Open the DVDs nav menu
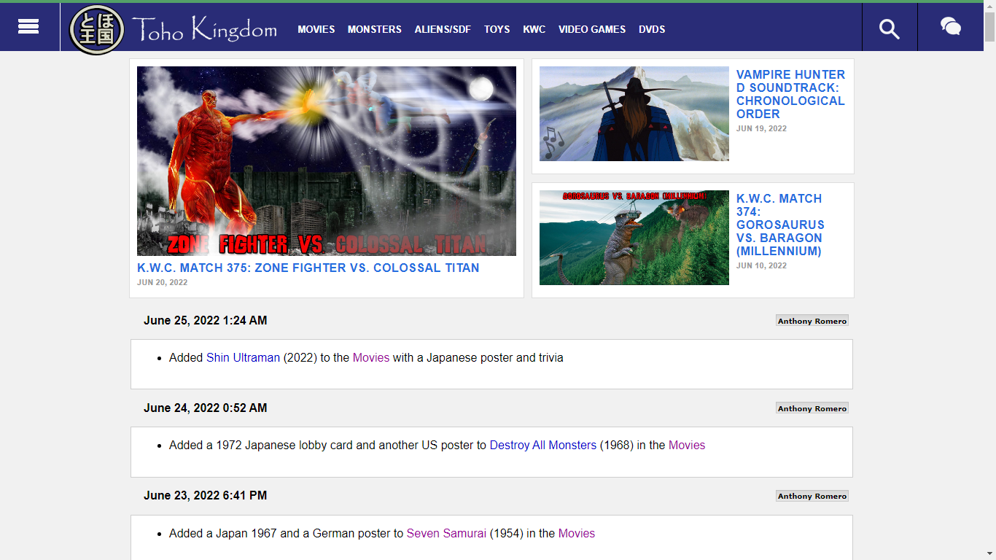The image size is (996, 560). 652,29
